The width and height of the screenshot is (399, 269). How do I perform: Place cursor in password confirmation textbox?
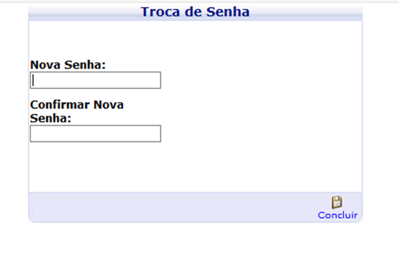(96, 133)
